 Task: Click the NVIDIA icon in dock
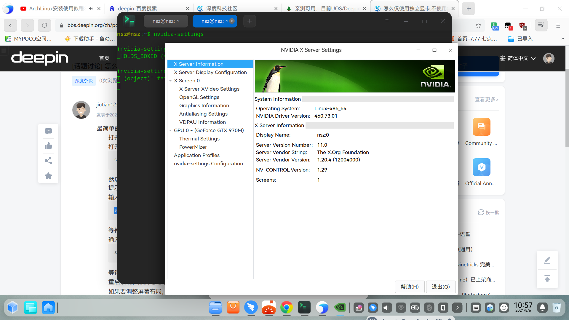pyautogui.click(x=340, y=308)
